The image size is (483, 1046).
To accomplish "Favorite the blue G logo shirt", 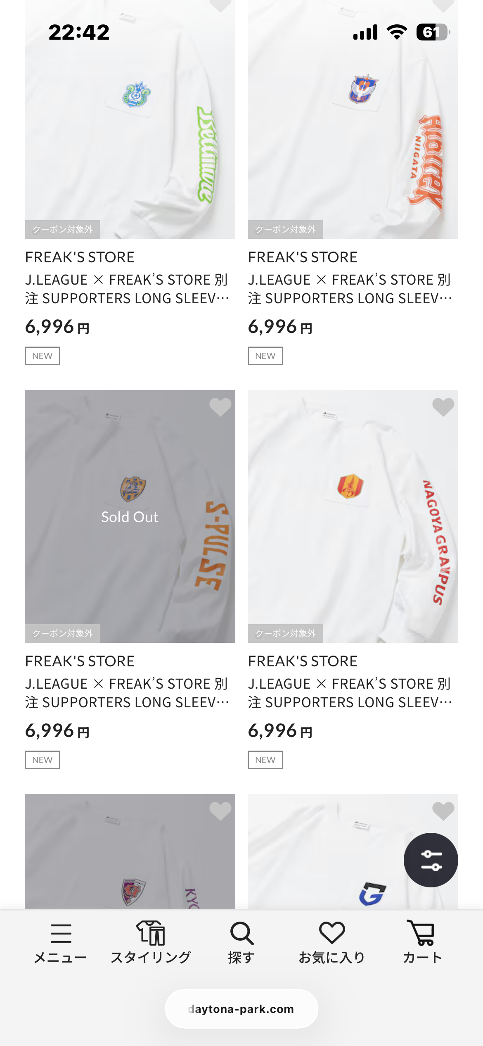I will click(443, 811).
